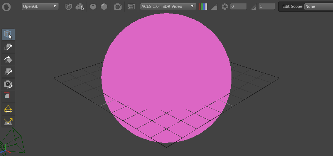Activate the Scale manipulator tool
The height and width of the screenshot is (156, 333).
8,71
